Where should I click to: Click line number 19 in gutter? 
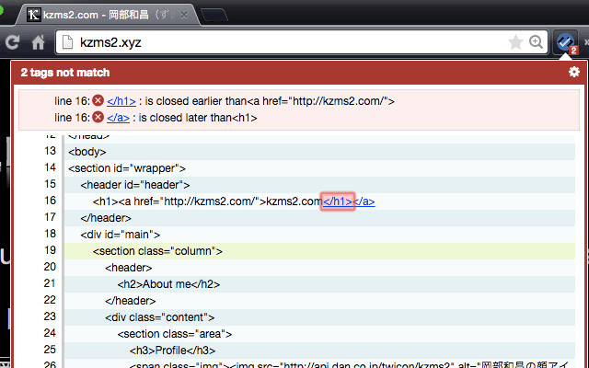[x=50, y=250]
